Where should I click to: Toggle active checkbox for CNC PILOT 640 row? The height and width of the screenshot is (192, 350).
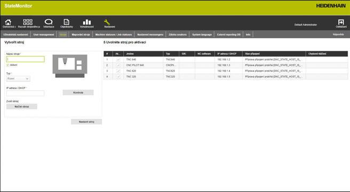tap(118, 65)
